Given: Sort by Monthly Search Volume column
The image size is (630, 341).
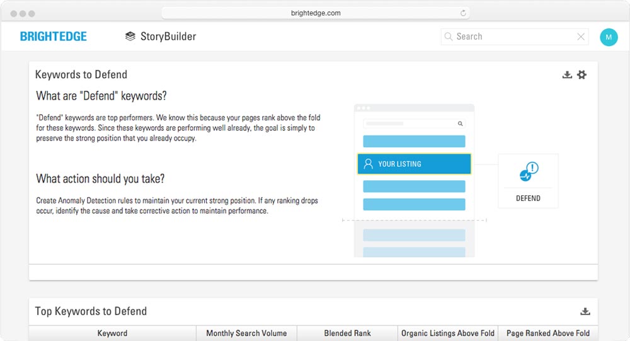Looking at the screenshot, I should (x=246, y=333).
